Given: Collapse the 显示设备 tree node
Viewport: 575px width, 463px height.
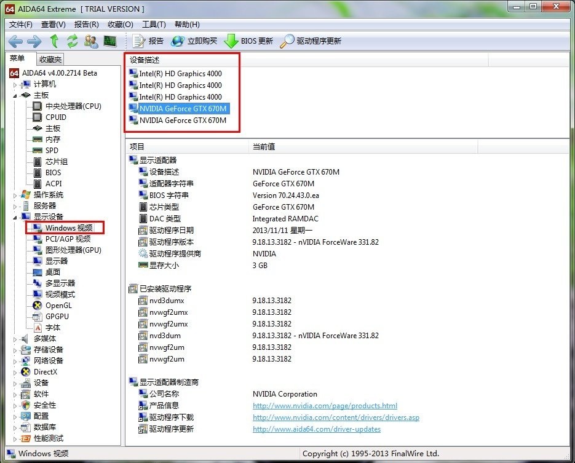Looking at the screenshot, I should (15, 216).
